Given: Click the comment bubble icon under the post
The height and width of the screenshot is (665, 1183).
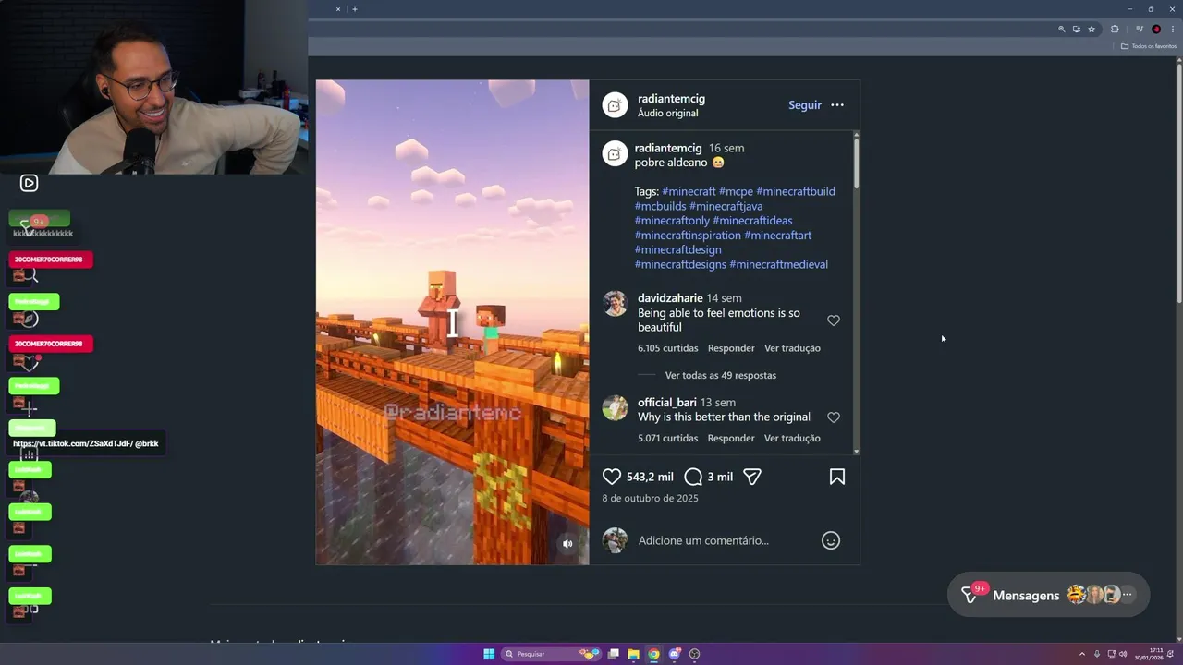Looking at the screenshot, I should pos(693,477).
